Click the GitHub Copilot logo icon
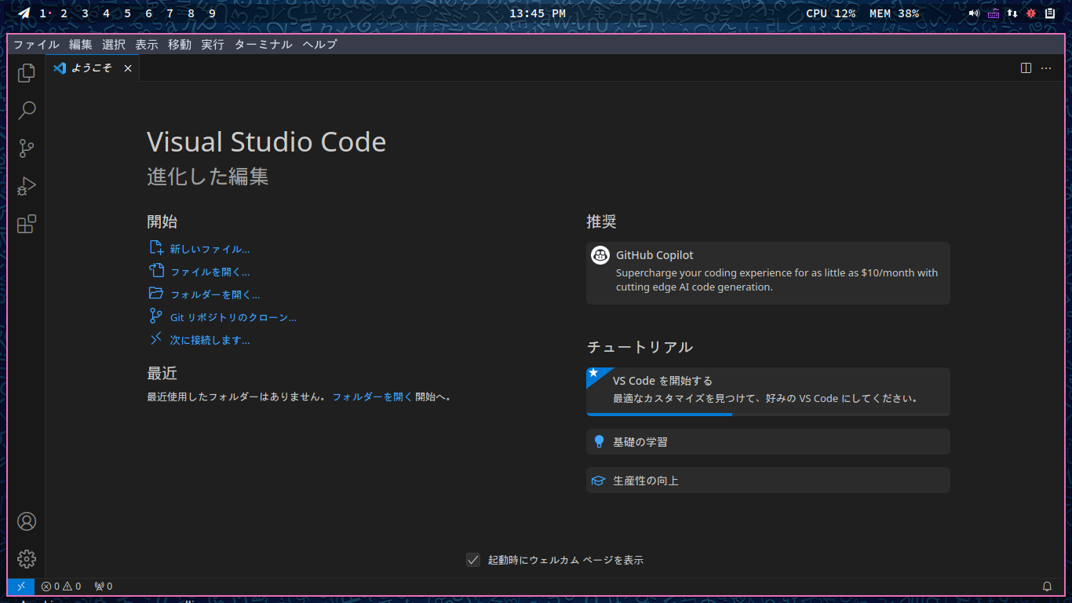1072x603 pixels. (x=600, y=255)
